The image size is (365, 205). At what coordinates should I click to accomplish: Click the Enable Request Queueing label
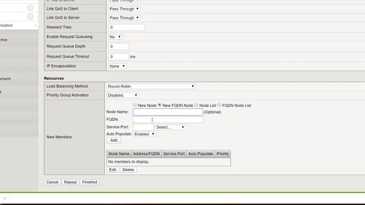tap(70, 36)
